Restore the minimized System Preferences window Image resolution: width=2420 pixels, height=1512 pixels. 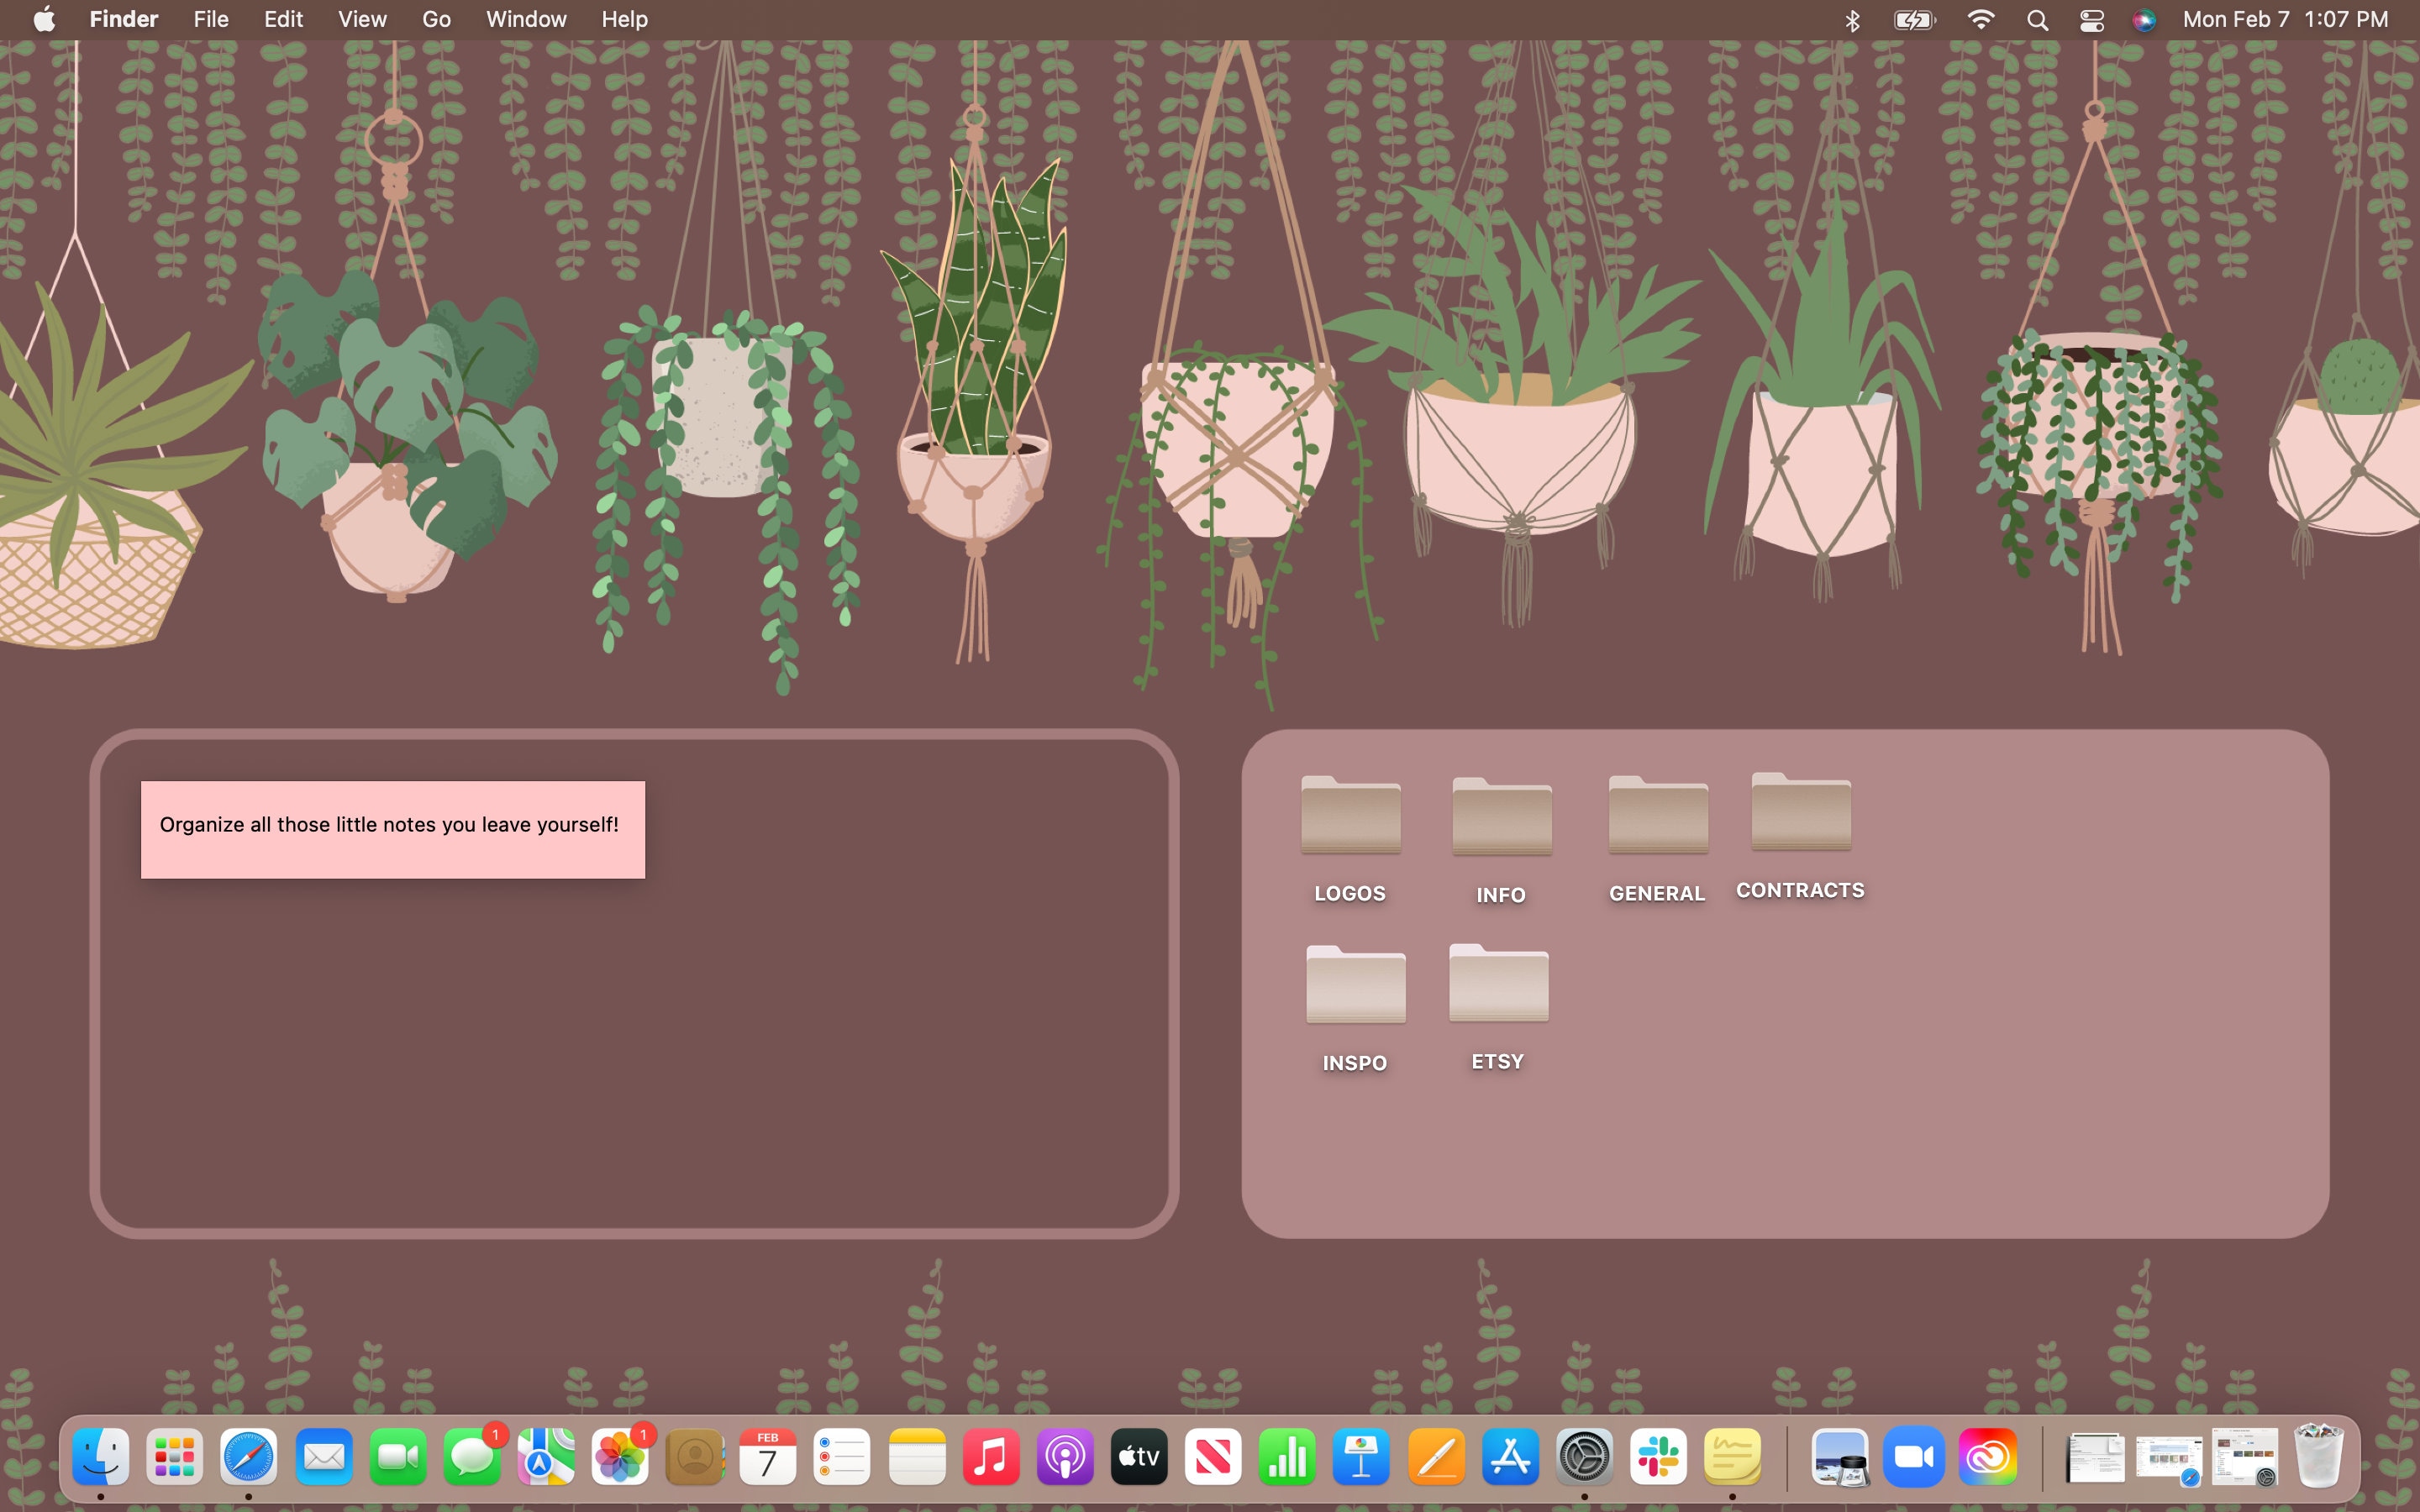pos(2245,1457)
